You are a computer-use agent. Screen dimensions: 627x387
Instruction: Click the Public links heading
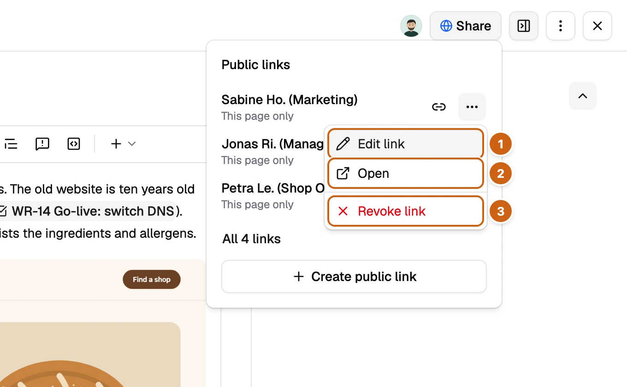pyautogui.click(x=256, y=64)
